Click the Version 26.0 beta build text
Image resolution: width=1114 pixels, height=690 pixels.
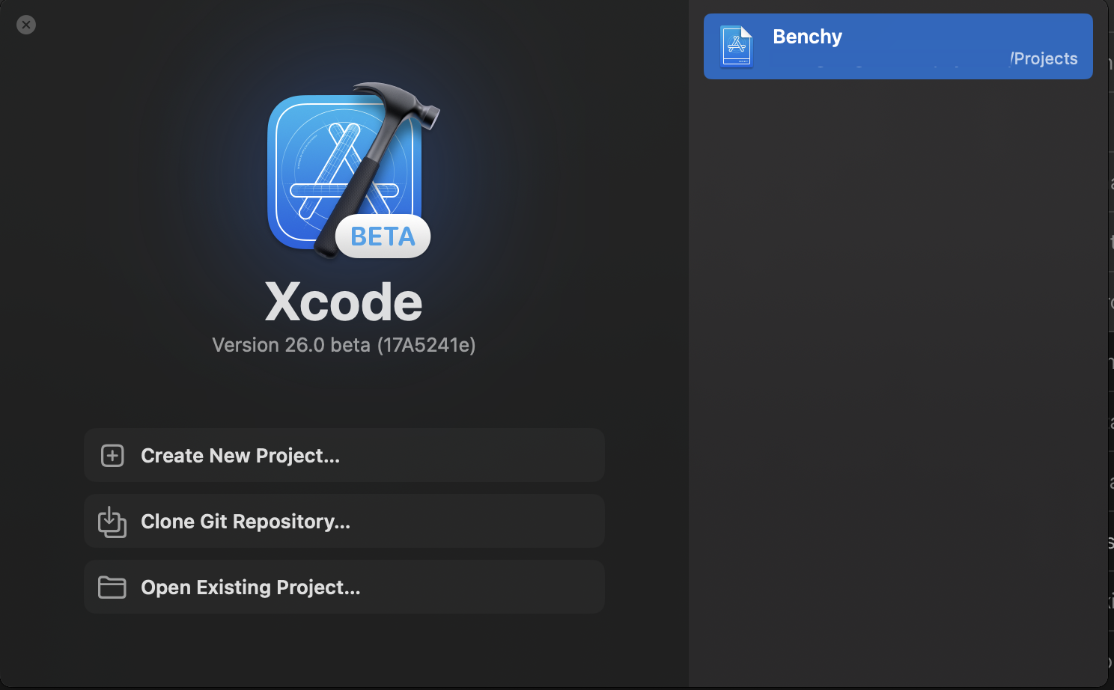[344, 345]
